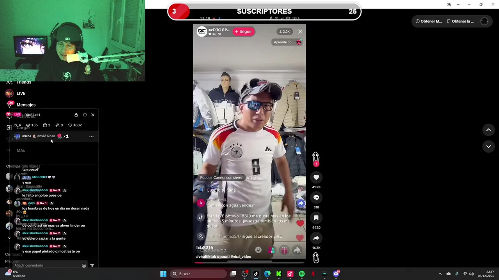
Task: Toggle the lock icon in live panel
Action: click(76, 115)
